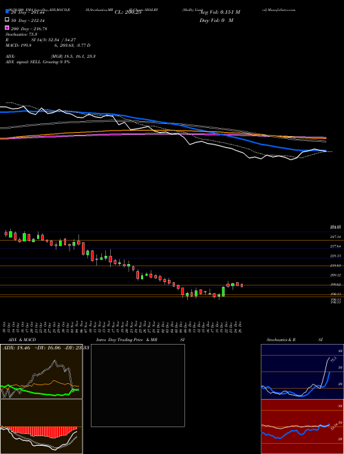Click the large green candle before 22 Dec
Screen dimensions: 344x454
pos(223,292)
